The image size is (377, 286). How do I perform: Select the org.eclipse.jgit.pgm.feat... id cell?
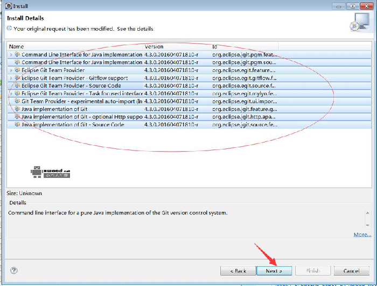pyautogui.click(x=245, y=55)
